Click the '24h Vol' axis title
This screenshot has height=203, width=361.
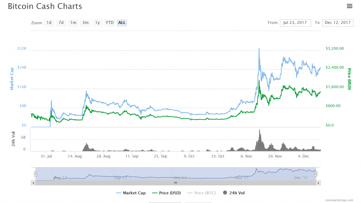coord(13,139)
